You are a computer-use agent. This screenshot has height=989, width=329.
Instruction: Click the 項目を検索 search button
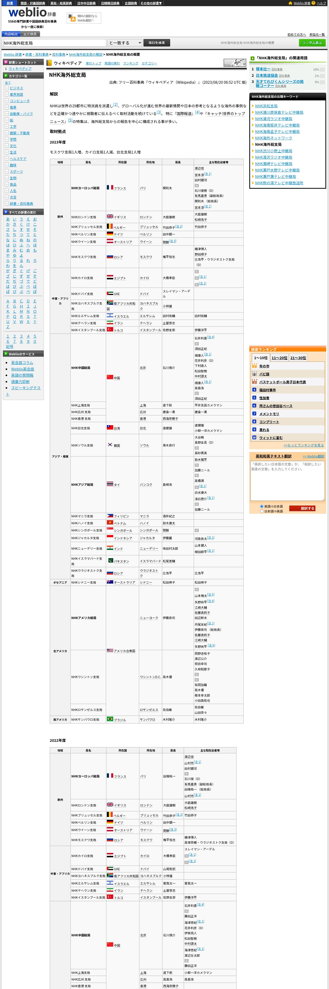pos(157,43)
